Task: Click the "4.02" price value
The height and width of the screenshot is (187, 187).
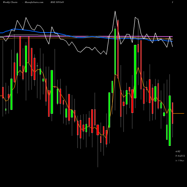Action: 178,151
